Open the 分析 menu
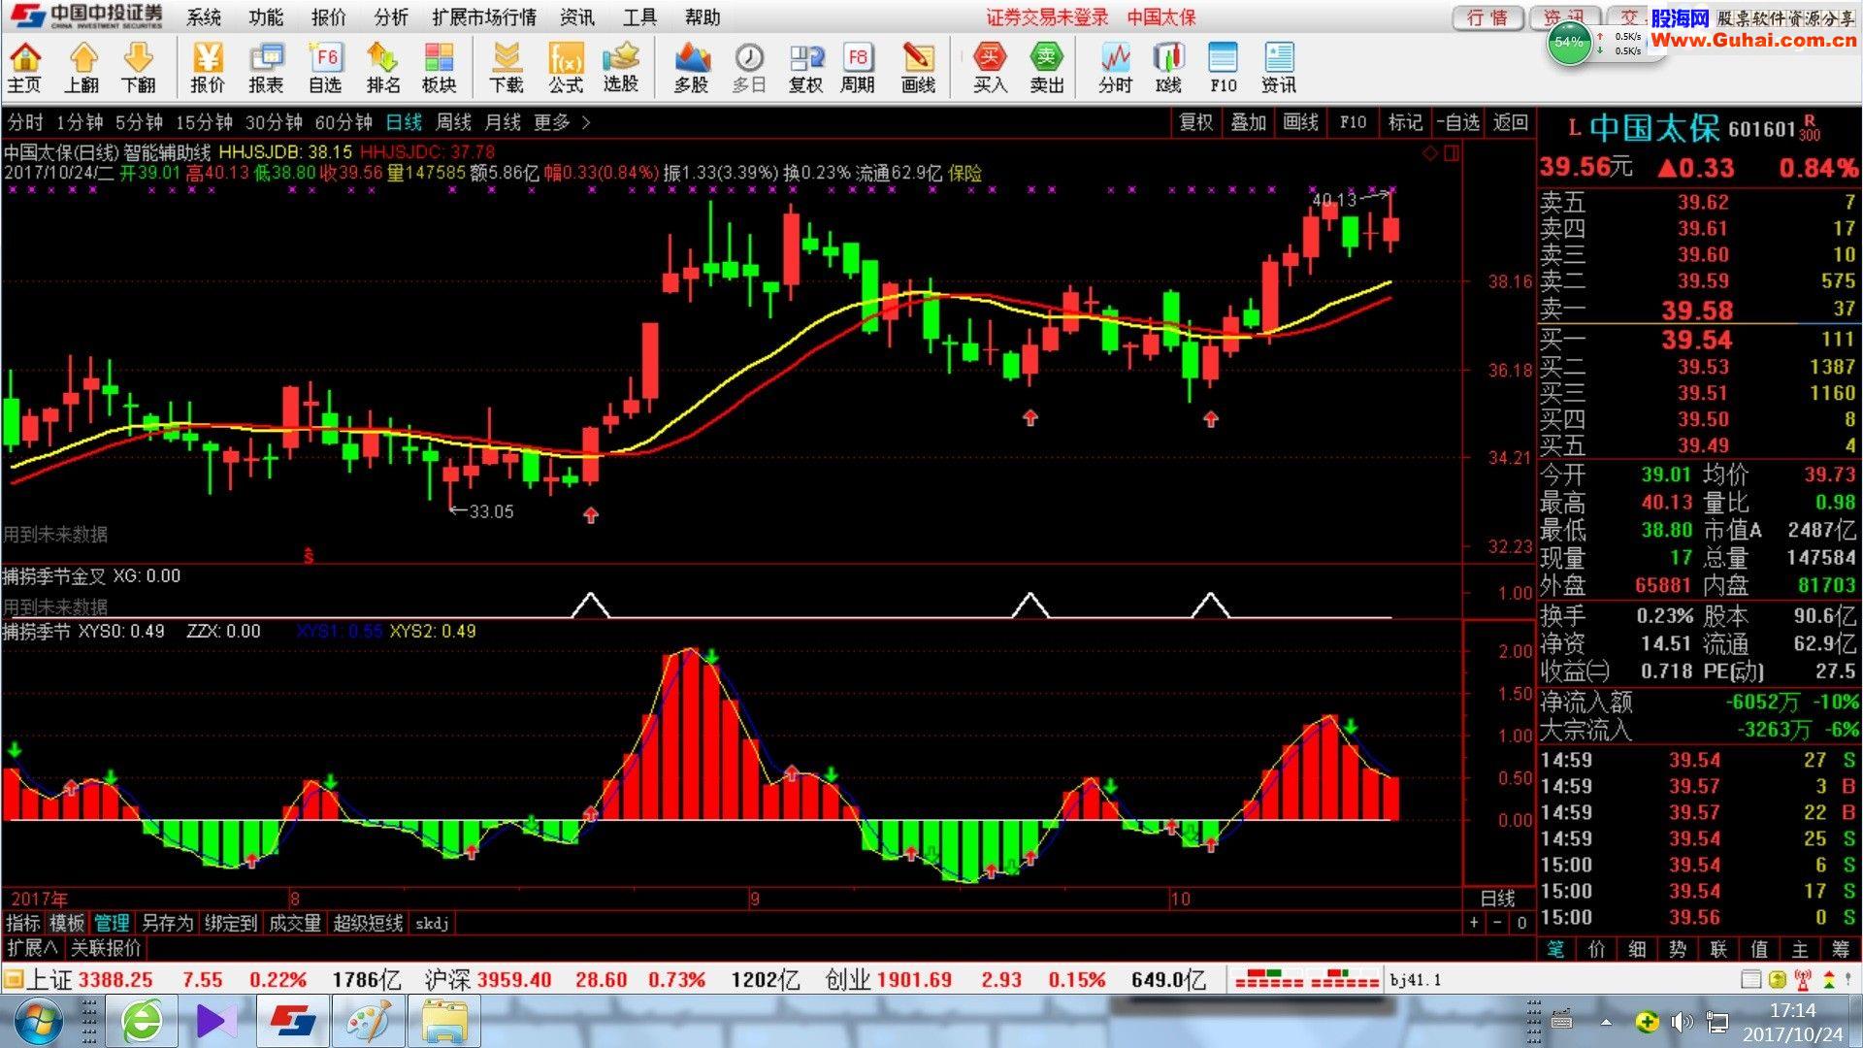The image size is (1863, 1048). coord(391,17)
